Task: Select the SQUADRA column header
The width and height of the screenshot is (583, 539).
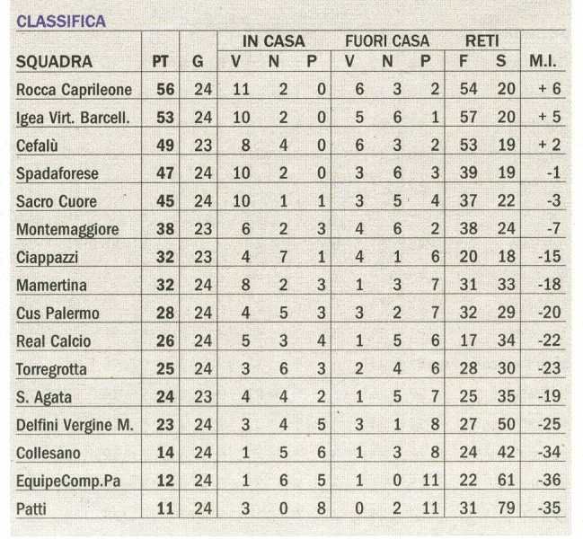Action: pos(54,62)
